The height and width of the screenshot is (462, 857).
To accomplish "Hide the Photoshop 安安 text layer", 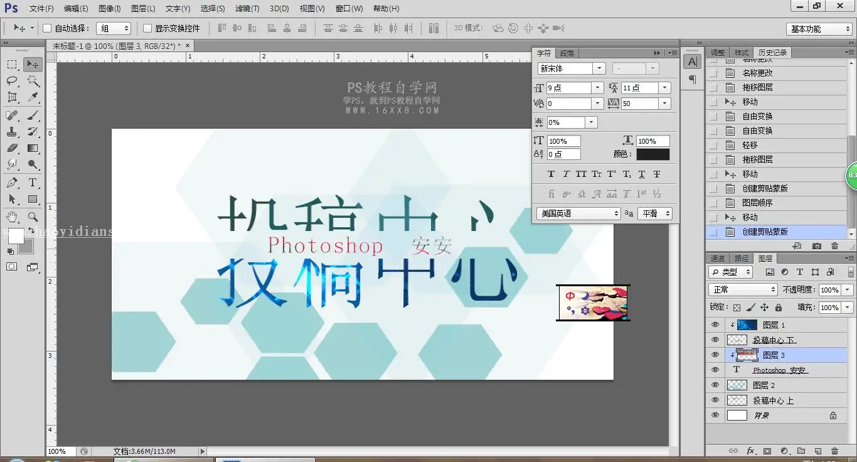I will [x=715, y=370].
